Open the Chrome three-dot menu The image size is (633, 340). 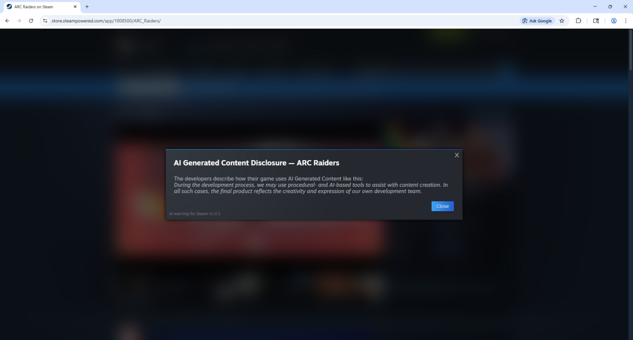[x=626, y=21]
